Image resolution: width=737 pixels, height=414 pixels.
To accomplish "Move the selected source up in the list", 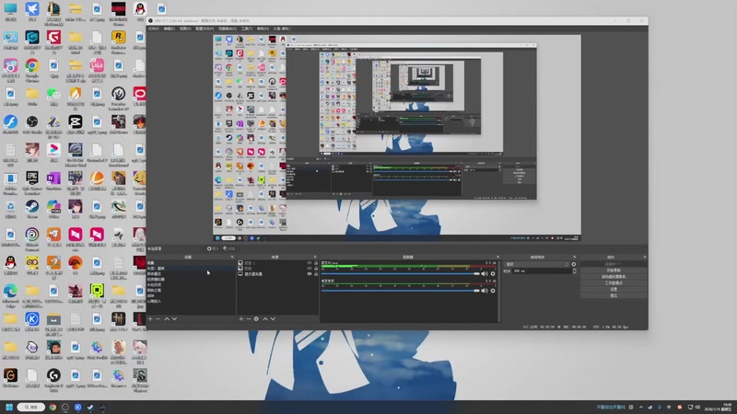I will [265, 318].
